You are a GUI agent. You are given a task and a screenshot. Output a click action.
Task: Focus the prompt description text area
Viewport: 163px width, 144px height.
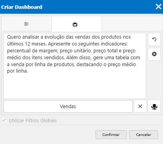75,66
